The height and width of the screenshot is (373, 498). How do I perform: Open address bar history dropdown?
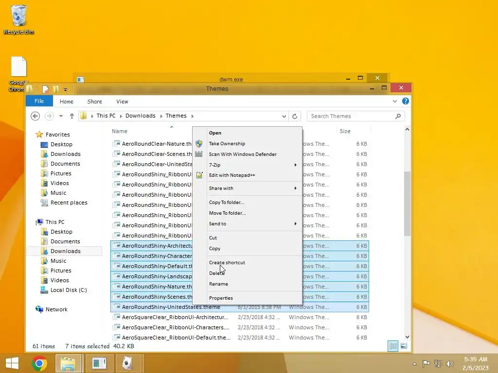pos(284,116)
